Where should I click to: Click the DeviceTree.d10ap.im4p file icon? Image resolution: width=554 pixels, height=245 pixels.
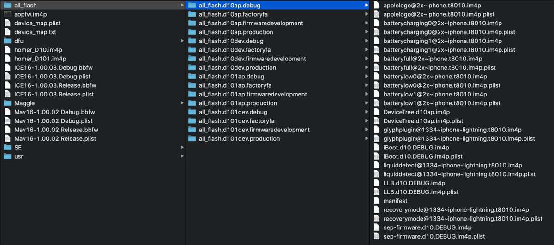coord(376,112)
